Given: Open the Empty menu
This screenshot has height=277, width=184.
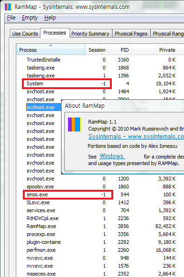Looking at the screenshot, I should coord(30,18).
